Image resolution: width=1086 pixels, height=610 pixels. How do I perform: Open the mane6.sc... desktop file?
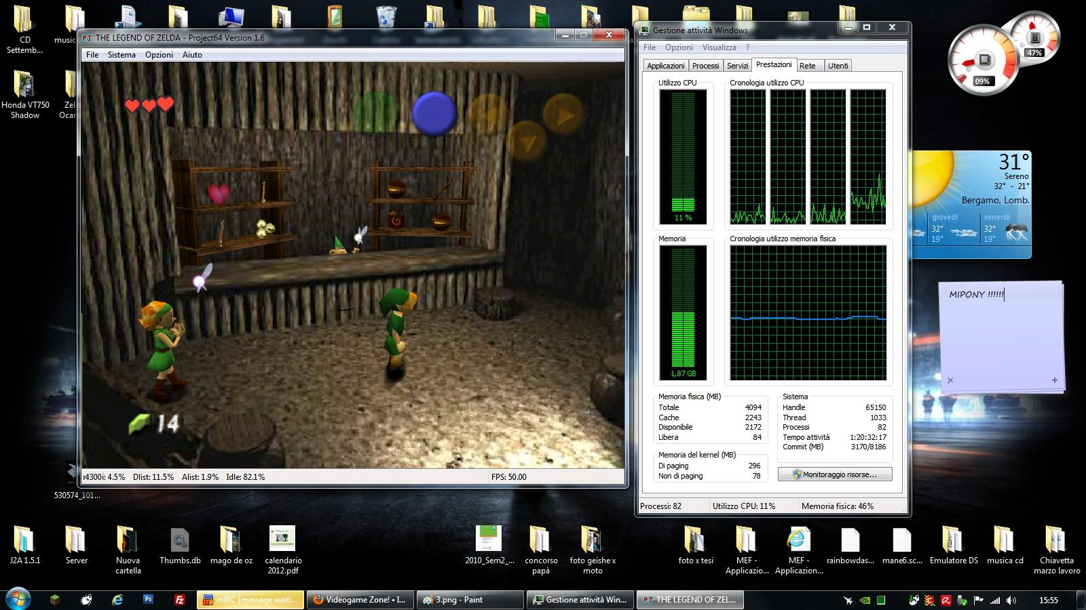902,546
